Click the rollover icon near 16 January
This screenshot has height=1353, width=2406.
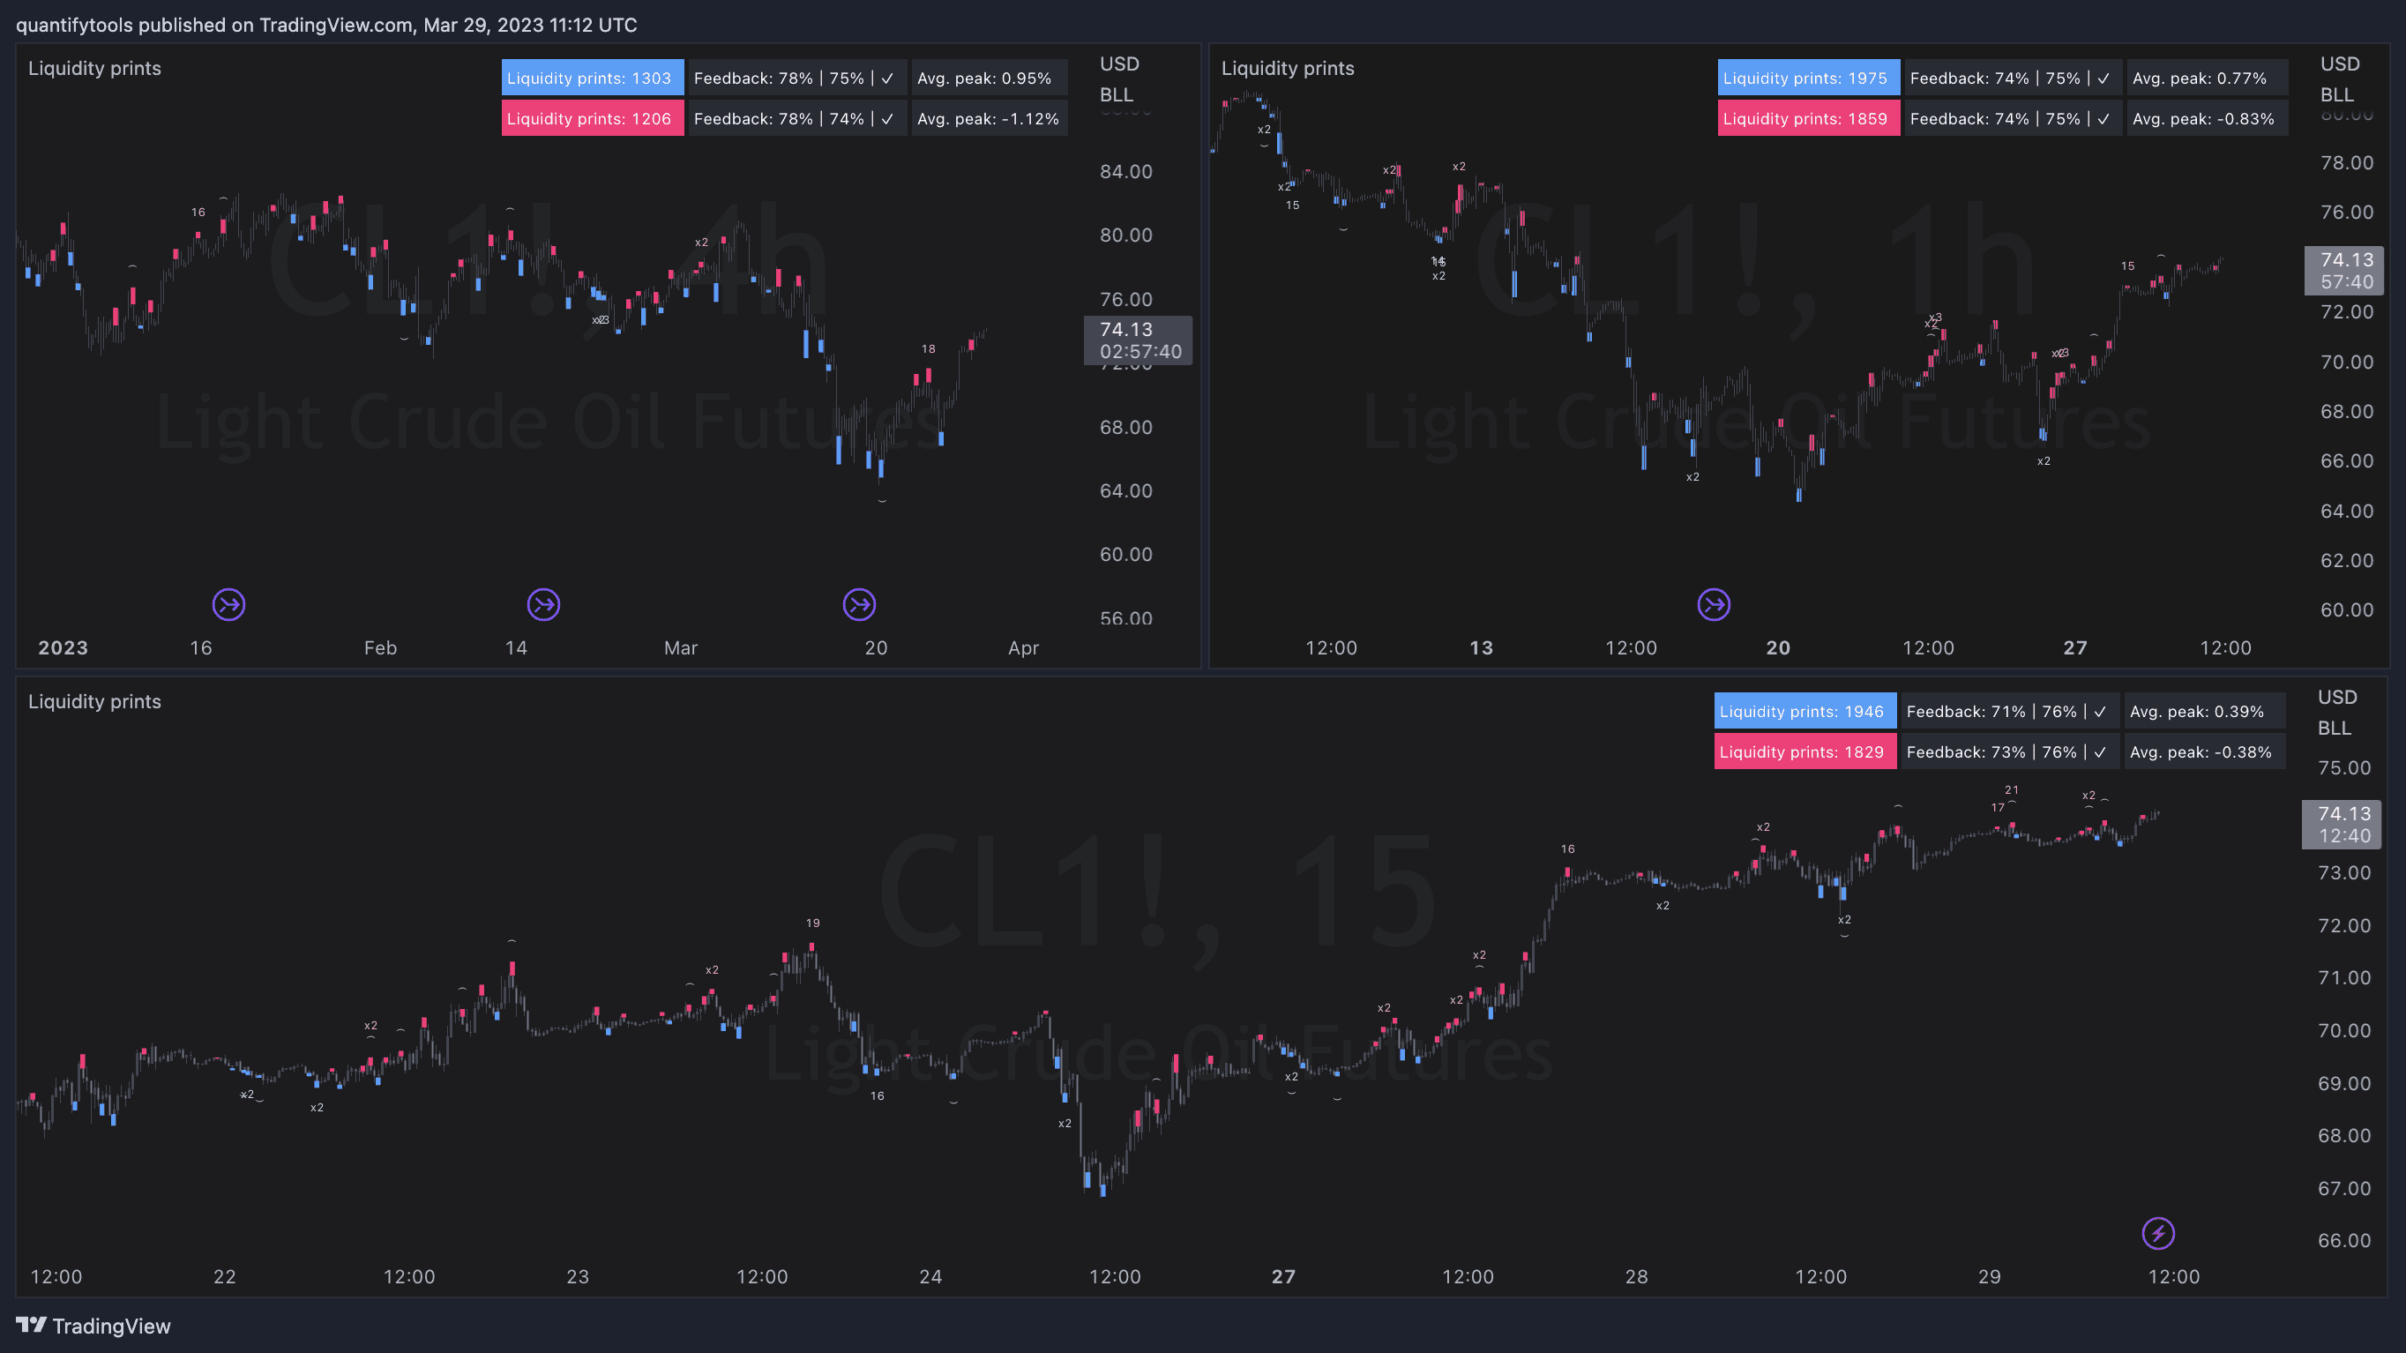pyautogui.click(x=228, y=605)
